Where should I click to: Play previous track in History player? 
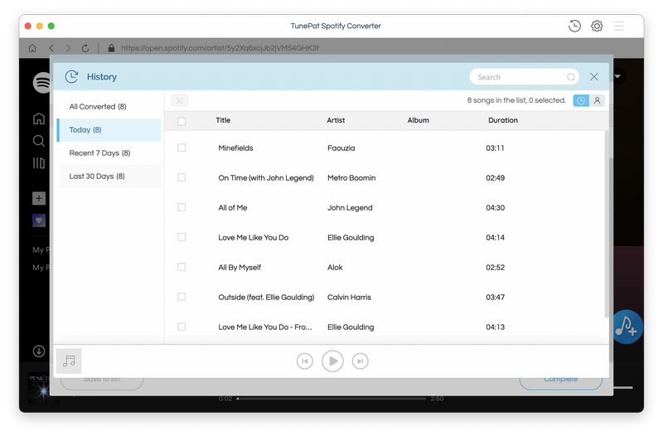click(305, 361)
